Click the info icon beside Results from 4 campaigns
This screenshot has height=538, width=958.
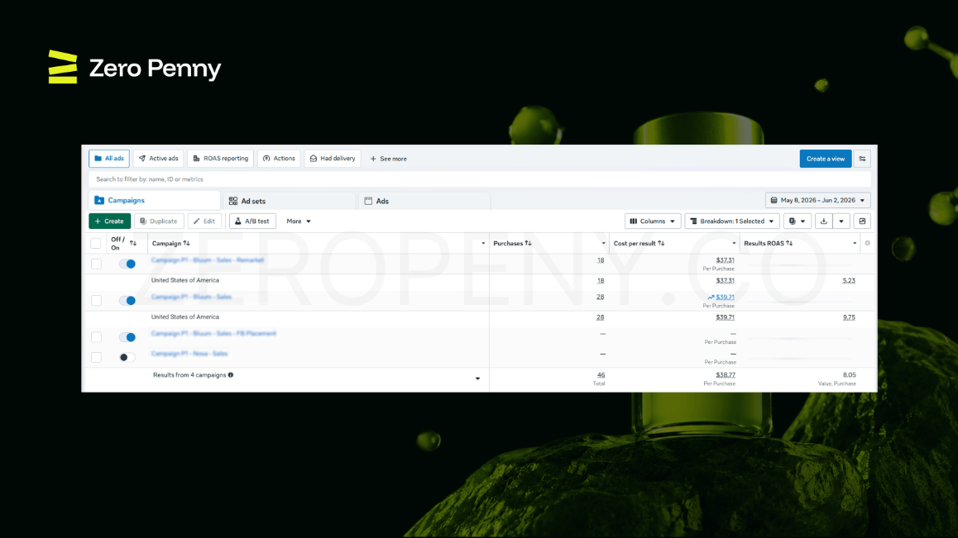231,375
